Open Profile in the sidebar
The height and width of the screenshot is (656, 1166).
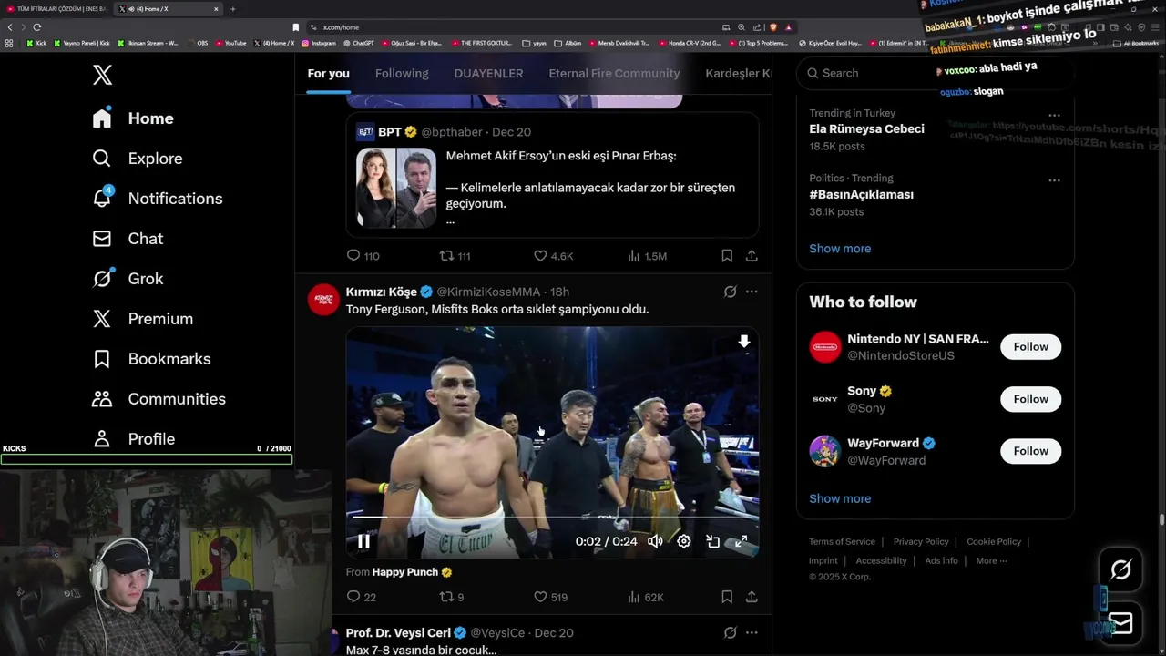point(133,439)
